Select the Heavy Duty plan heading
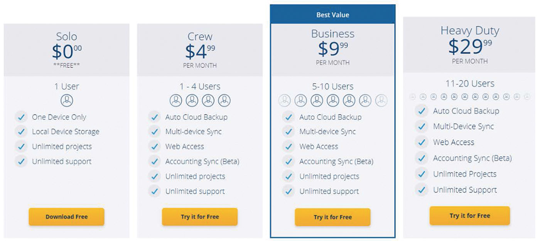Image resolution: width=540 pixels, height=241 pixels. pyautogui.click(x=470, y=30)
